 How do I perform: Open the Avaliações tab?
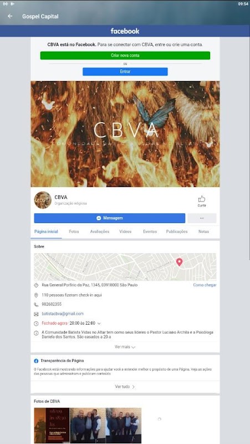[100, 231]
